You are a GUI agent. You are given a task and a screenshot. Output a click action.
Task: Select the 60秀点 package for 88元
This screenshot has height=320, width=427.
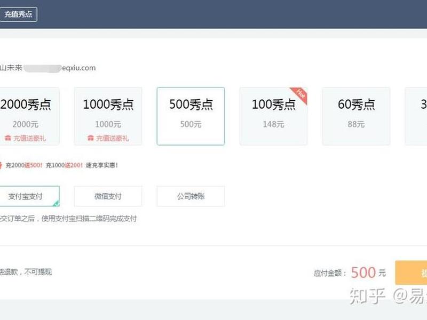tap(356, 116)
